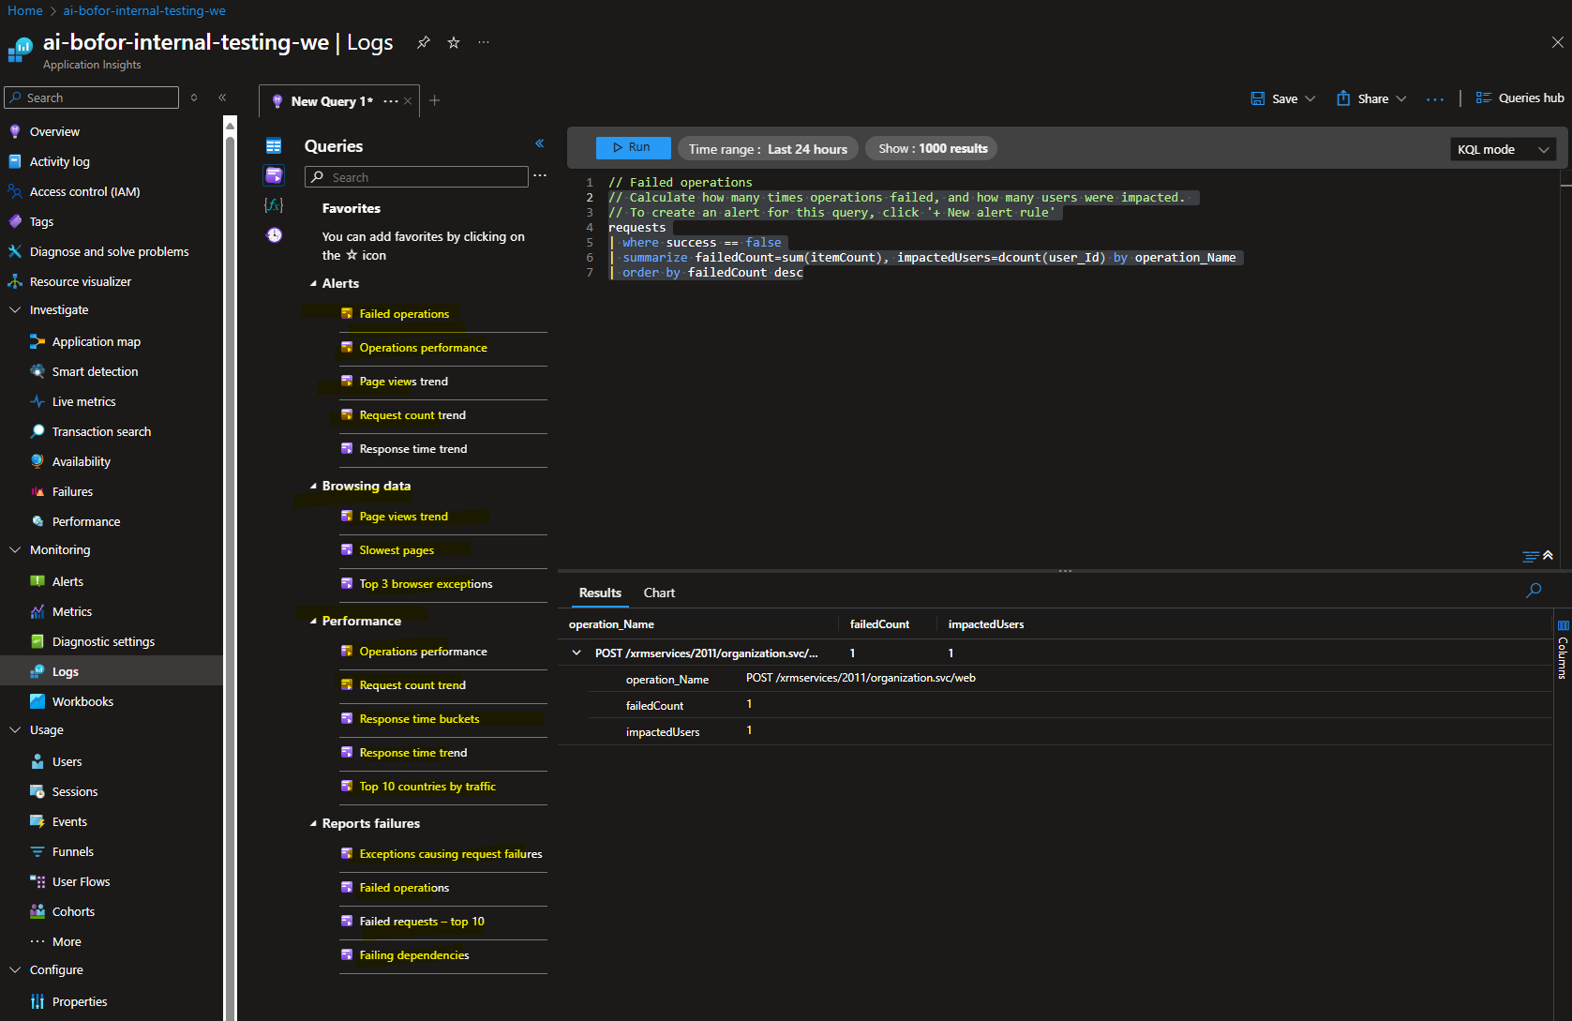Switch to the Chart tab
The image size is (1572, 1021).
659,593
